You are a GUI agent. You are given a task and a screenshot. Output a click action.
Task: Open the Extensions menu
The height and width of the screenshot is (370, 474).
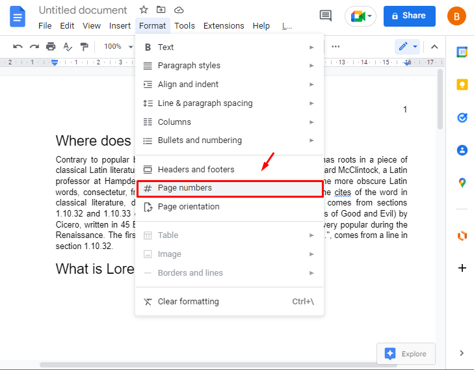click(x=224, y=26)
